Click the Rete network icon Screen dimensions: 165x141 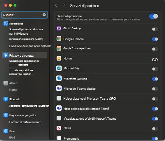pos(6,131)
